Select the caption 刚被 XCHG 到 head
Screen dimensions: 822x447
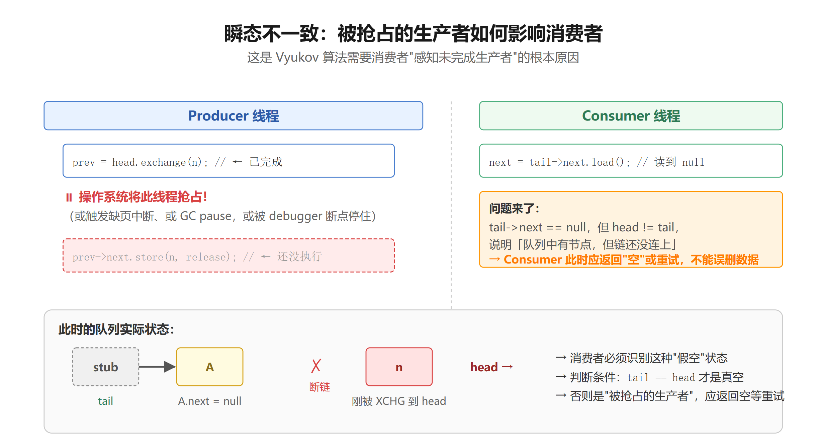(399, 401)
